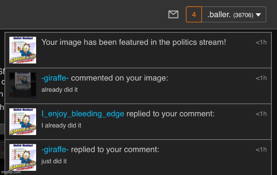277x175 pixels.
Task: Open Garfield thumbnail beside "just did it"
Action: (x=22, y=157)
